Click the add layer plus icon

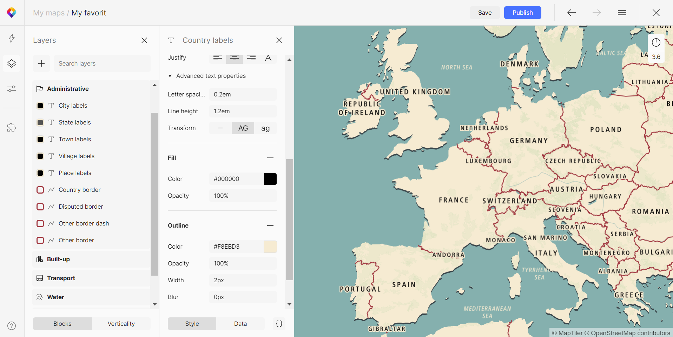coord(41,63)
